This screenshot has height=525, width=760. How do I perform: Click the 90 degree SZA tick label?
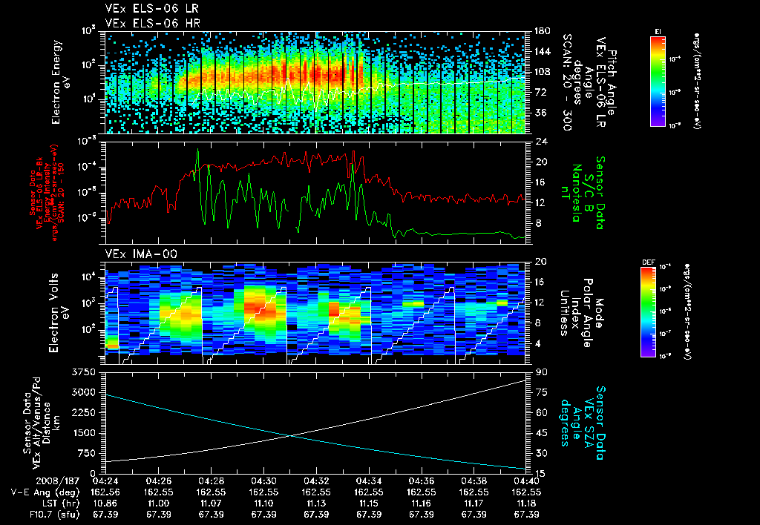pos(541,372)
